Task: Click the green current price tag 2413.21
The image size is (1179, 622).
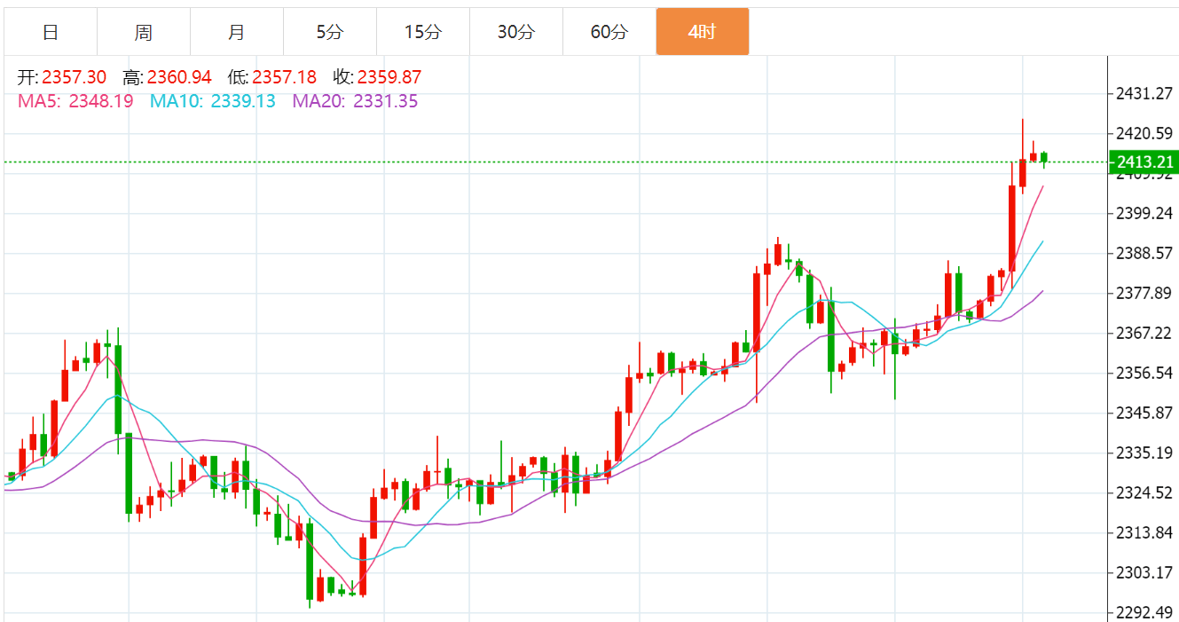Action: point(1144,161)
